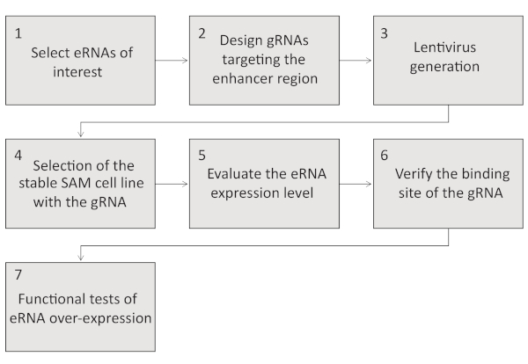Click the arrowhead pointing down into step 4
Screen dimensions: 528x364
pyautogui.click(x=81, y=133)
